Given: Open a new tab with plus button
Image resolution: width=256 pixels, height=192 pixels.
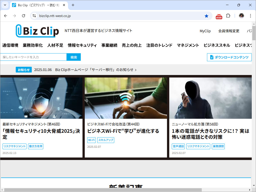Looking at the screenshot, I should point(73,5).
